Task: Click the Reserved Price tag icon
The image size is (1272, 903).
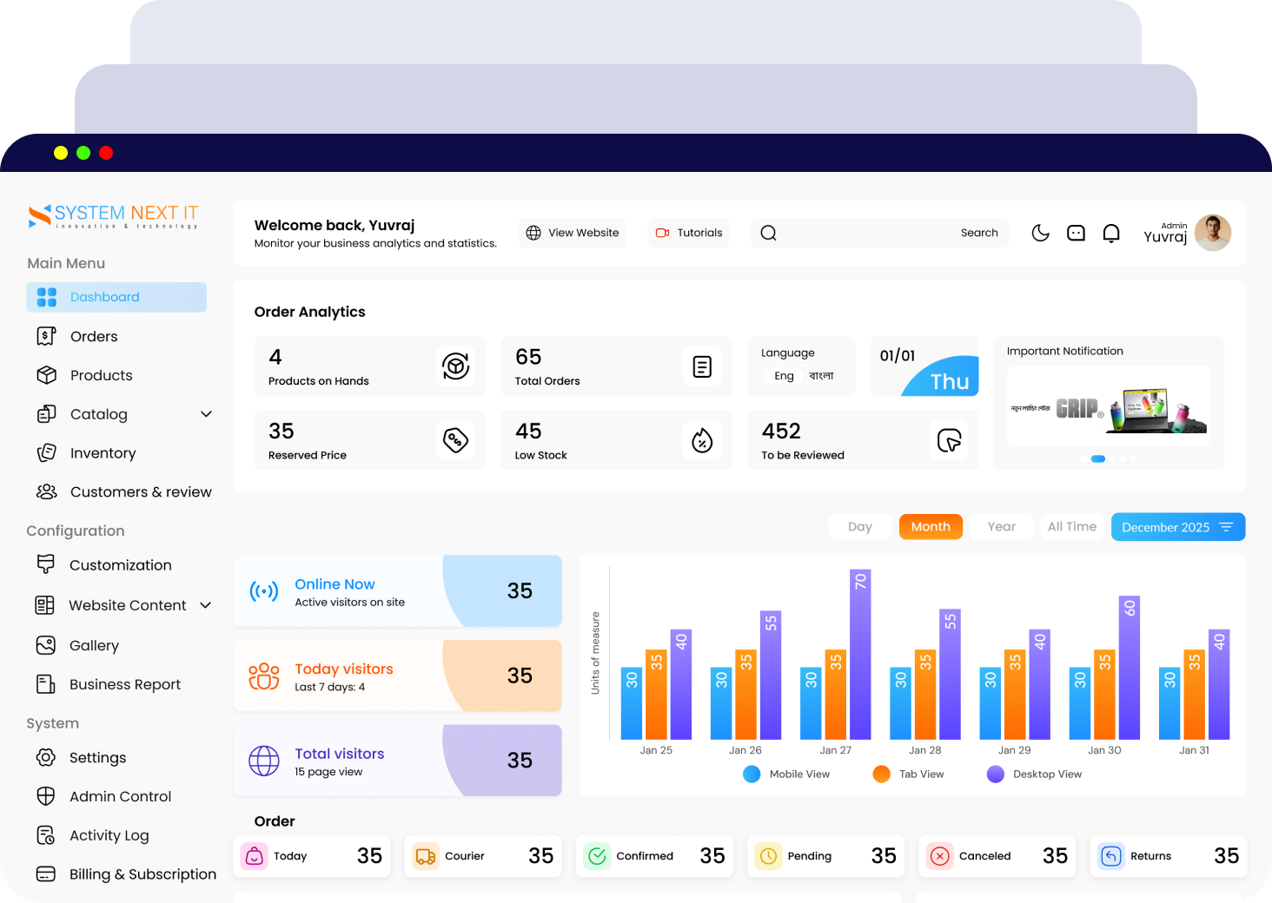Action: pyautogui.click(x=455, y=440)
